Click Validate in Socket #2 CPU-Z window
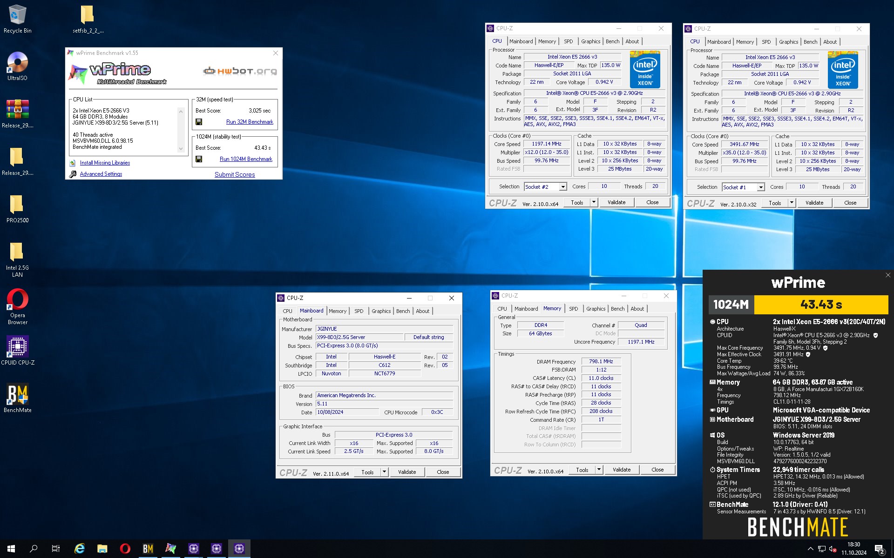Viewport: 894px width, 558px height. pyautogui.click(x=616, y=202)
